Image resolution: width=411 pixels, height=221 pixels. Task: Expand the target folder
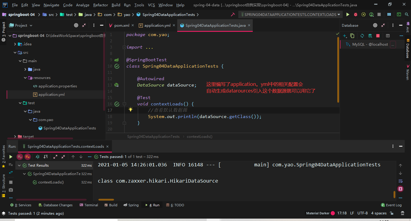pos(15,137)
